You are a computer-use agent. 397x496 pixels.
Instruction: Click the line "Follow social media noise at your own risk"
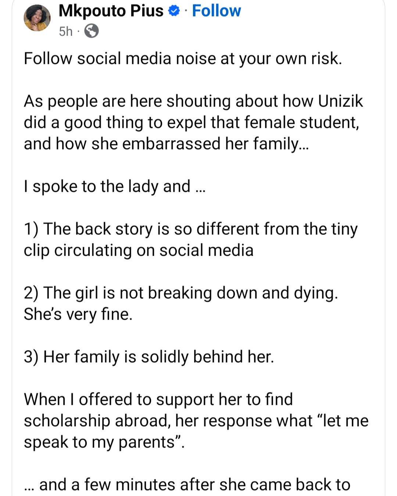click(183, 59)
